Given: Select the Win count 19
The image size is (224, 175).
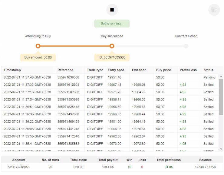Looking at the screenshot, I should (130, 167).
